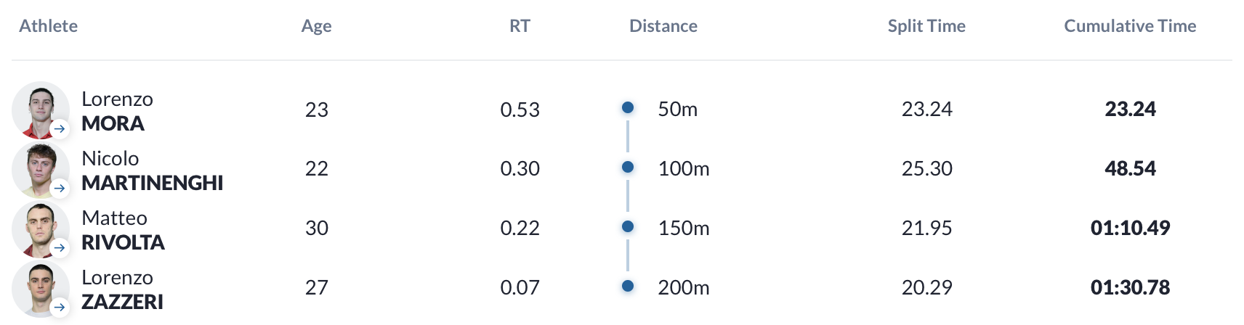
Task: Open Lorenzo Mora's profile arrow icon
Action: point(60,129)
